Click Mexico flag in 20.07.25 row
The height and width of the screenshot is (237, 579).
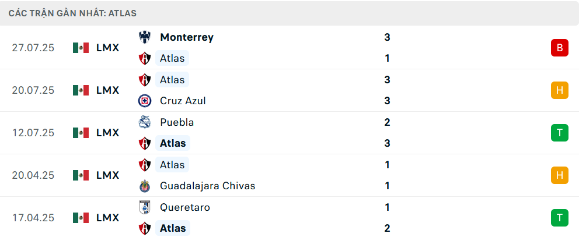pyautogui.click(x=81, y=90)
